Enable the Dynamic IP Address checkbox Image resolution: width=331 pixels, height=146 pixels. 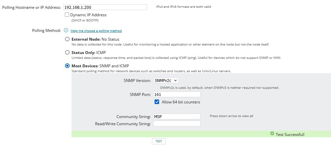[67, 15]
